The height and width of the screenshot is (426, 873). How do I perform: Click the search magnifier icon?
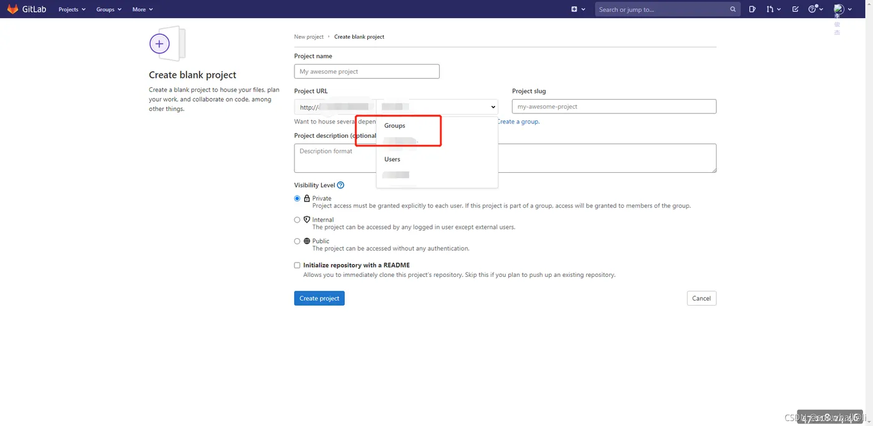click(733, 9)
